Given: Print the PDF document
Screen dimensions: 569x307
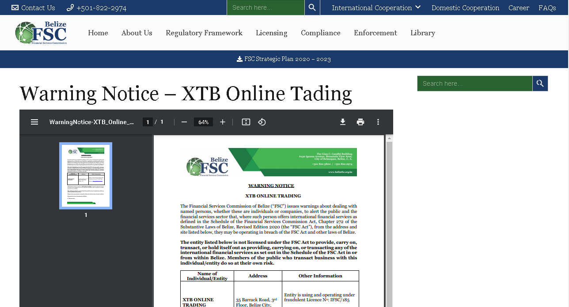Looking at the screenshot, I should tap(360, 122).
